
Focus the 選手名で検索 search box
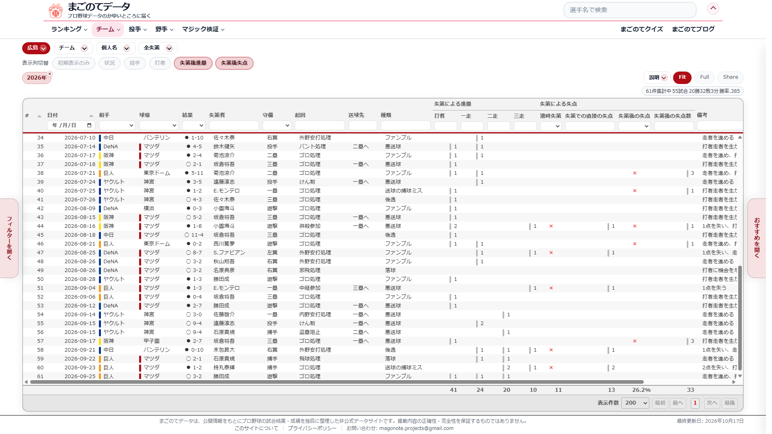click(630, 10)
